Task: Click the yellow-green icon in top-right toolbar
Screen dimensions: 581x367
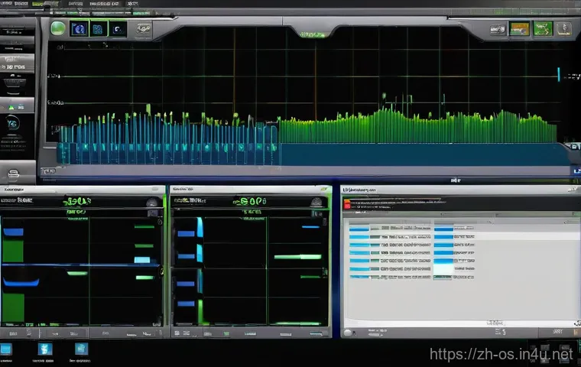Action: (520, 29)
